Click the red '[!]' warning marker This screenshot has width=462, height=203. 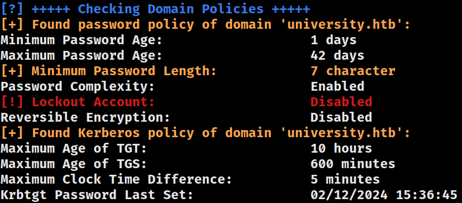(x=13, y=102)
